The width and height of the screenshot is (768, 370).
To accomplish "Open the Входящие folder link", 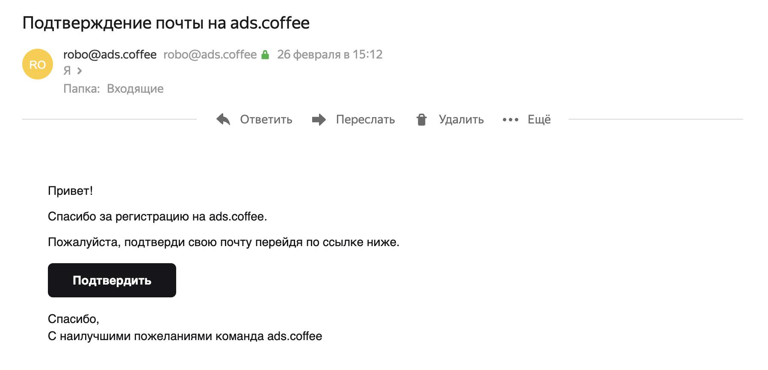I will coord(135,89).
